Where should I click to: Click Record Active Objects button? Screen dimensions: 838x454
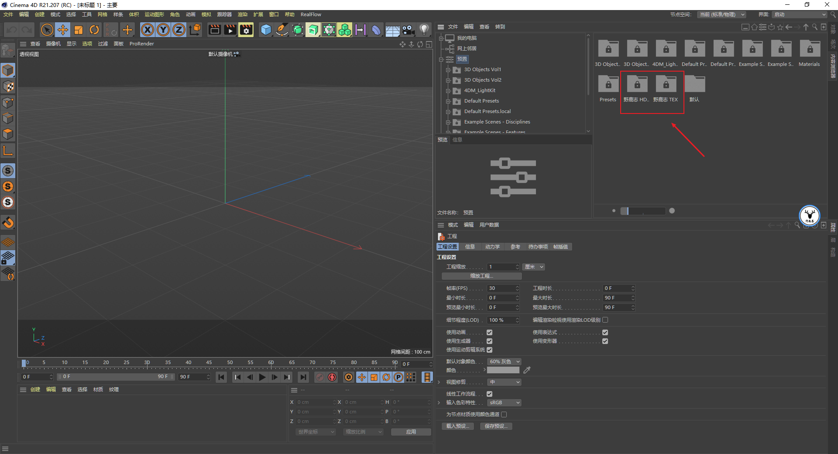tap(320, 377)
